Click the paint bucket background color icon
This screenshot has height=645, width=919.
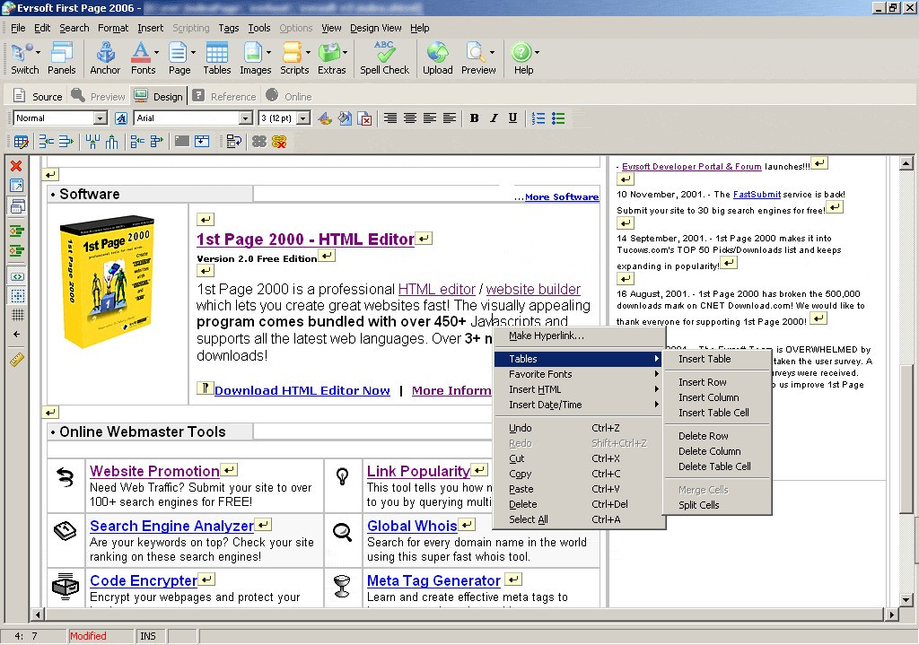tap(345, 118)
